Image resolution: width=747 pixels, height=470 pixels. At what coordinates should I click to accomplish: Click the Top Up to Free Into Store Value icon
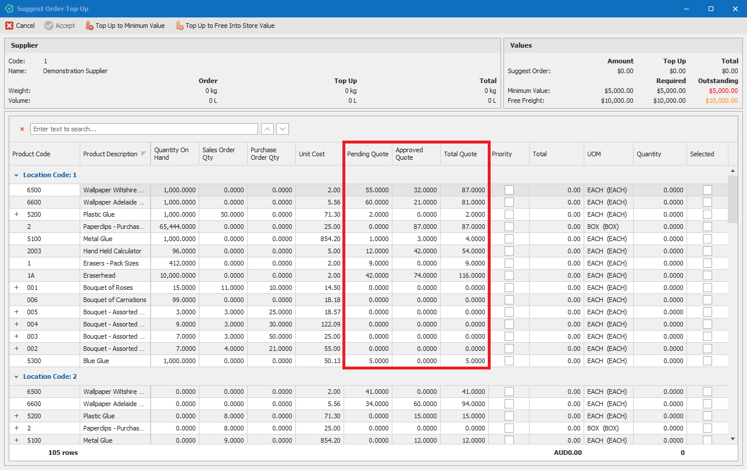[x=180, y=26]
